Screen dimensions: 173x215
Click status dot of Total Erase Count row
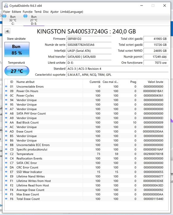[x=6, y=199]
